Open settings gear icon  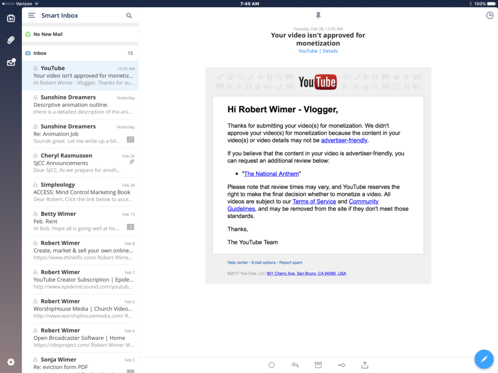click(x=11, y=362)
